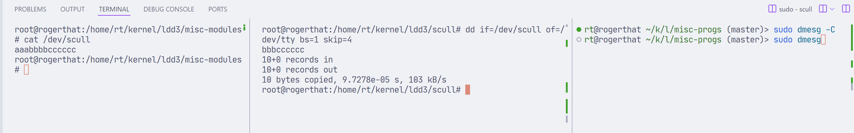The image size is (854, 133).
Task: Click the right terminal's gray scrollbar thumb
Action: click(x=852, y=87)
